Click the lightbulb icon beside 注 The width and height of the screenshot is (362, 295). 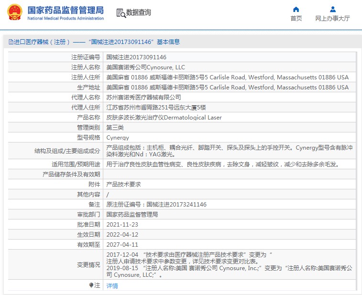(x=91, y=285)
